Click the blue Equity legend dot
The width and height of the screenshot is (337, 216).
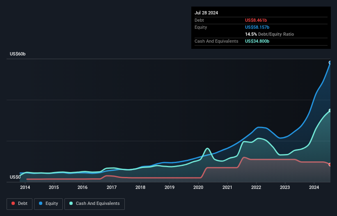[41, 203]
